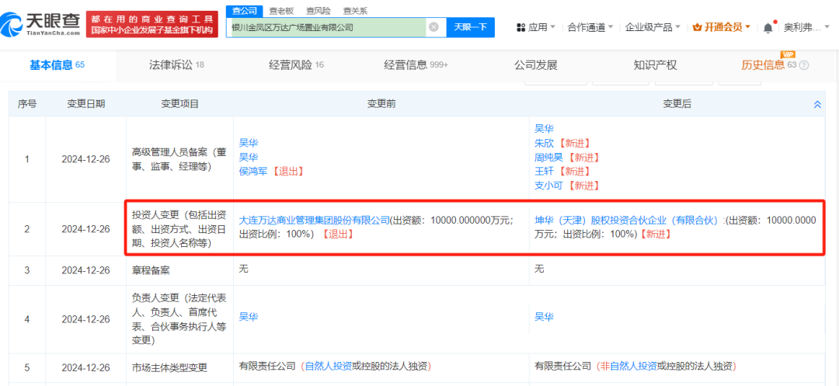The image size is (839, 386).
Task: Open notifications via the bell icon
Action: point(768,27)
